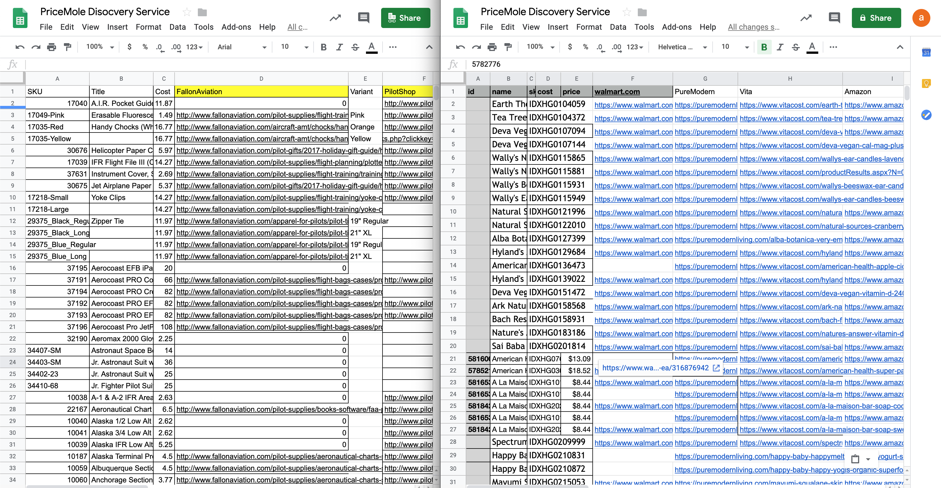This screenshot has height=488, width=941.
Task: Click Share button in left window
Action: [405, 18]
